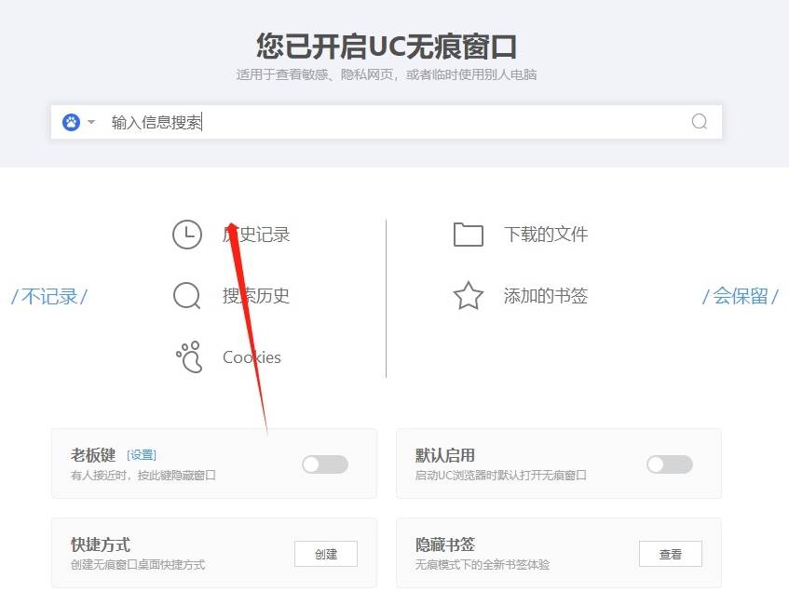Click the Baidu paw search engine icon

[71, 122]
